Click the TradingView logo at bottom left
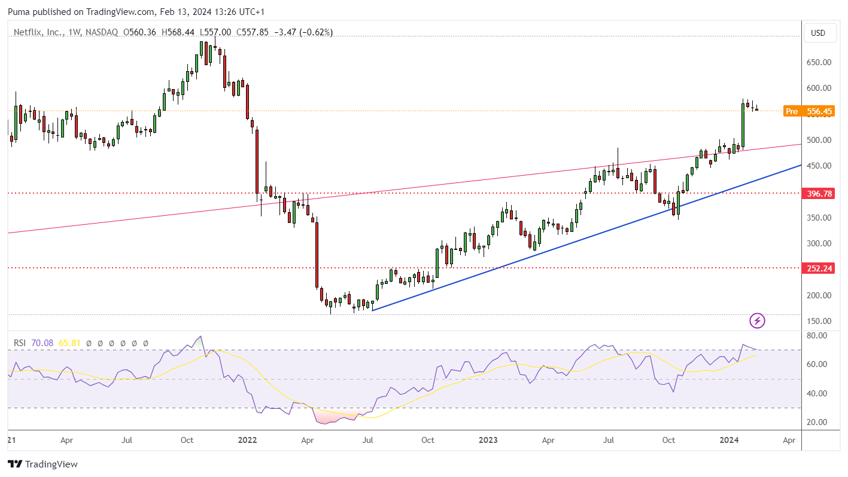 pyautogui.click(x=42, y=464)
